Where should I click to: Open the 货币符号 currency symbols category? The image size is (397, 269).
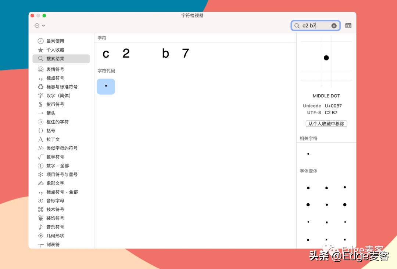click(x=54, y=104)
